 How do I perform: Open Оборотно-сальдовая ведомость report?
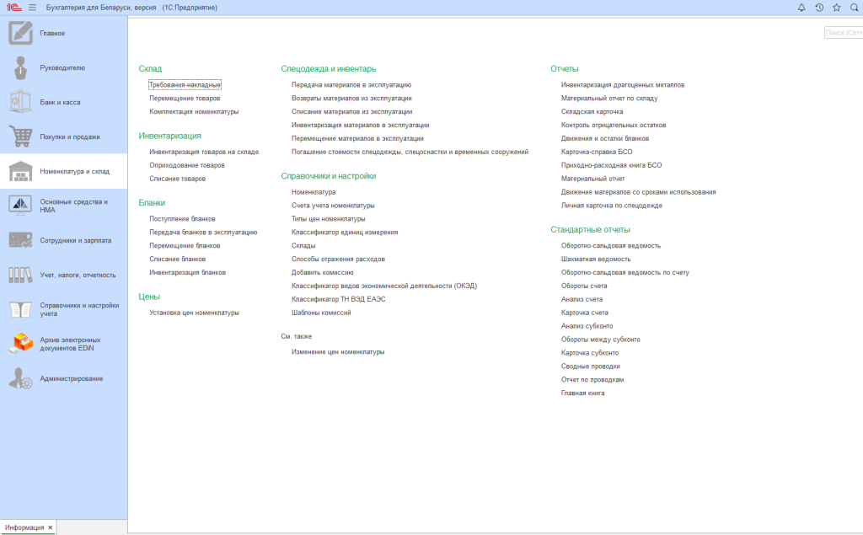pyautogui.click(x=610, y=246)
